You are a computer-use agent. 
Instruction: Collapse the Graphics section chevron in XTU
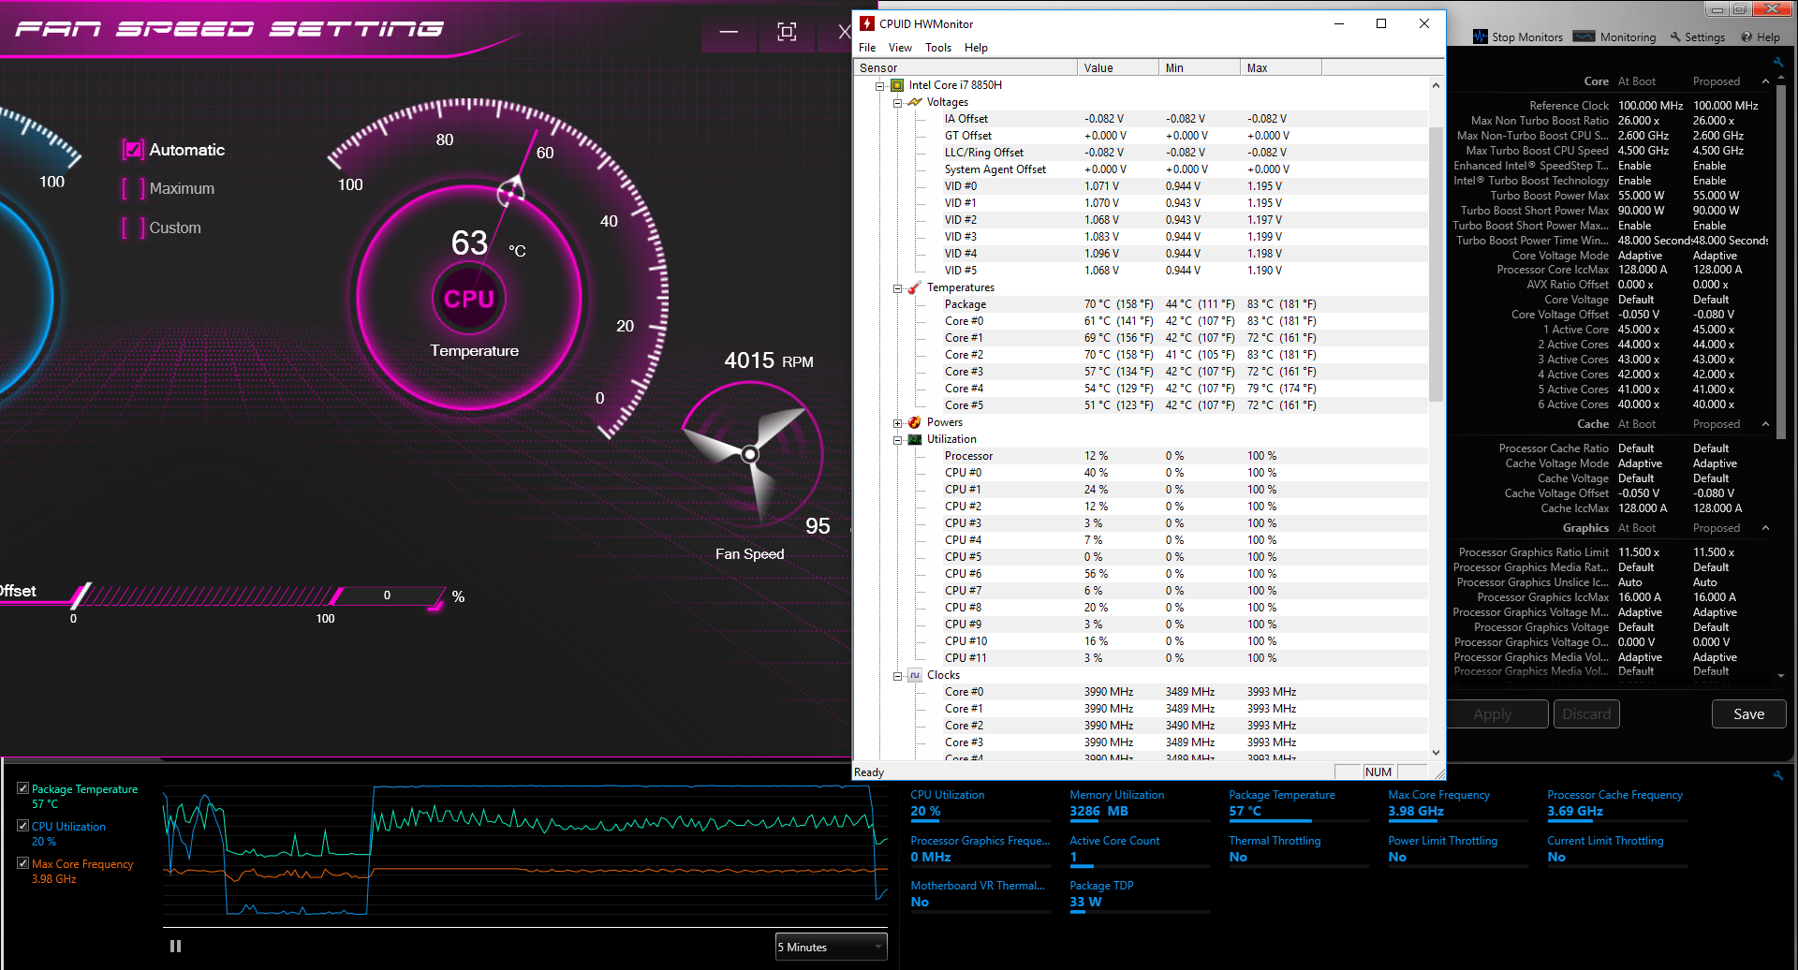(1766, 528)
